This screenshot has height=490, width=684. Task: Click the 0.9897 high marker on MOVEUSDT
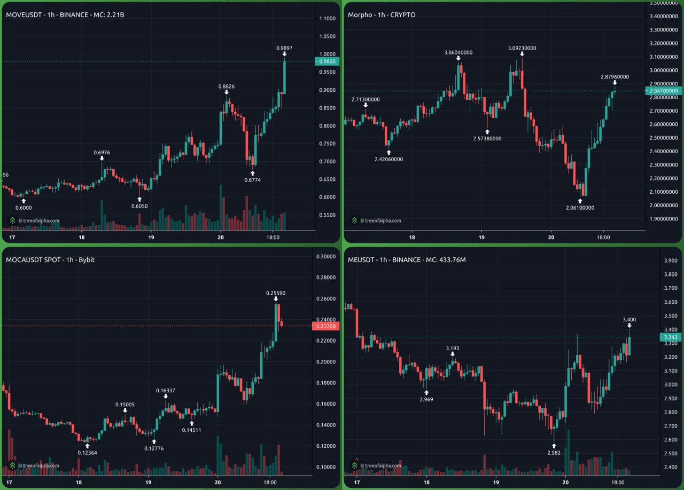click(x=284, y=48)
